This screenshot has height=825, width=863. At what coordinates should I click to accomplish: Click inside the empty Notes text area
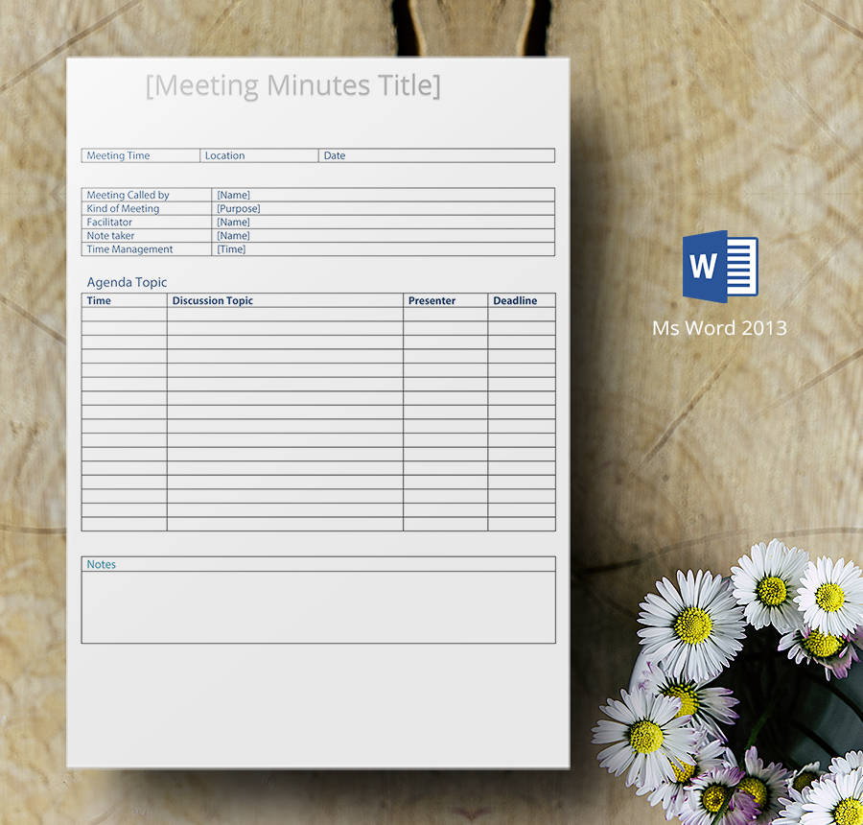[x=317, y=607]
